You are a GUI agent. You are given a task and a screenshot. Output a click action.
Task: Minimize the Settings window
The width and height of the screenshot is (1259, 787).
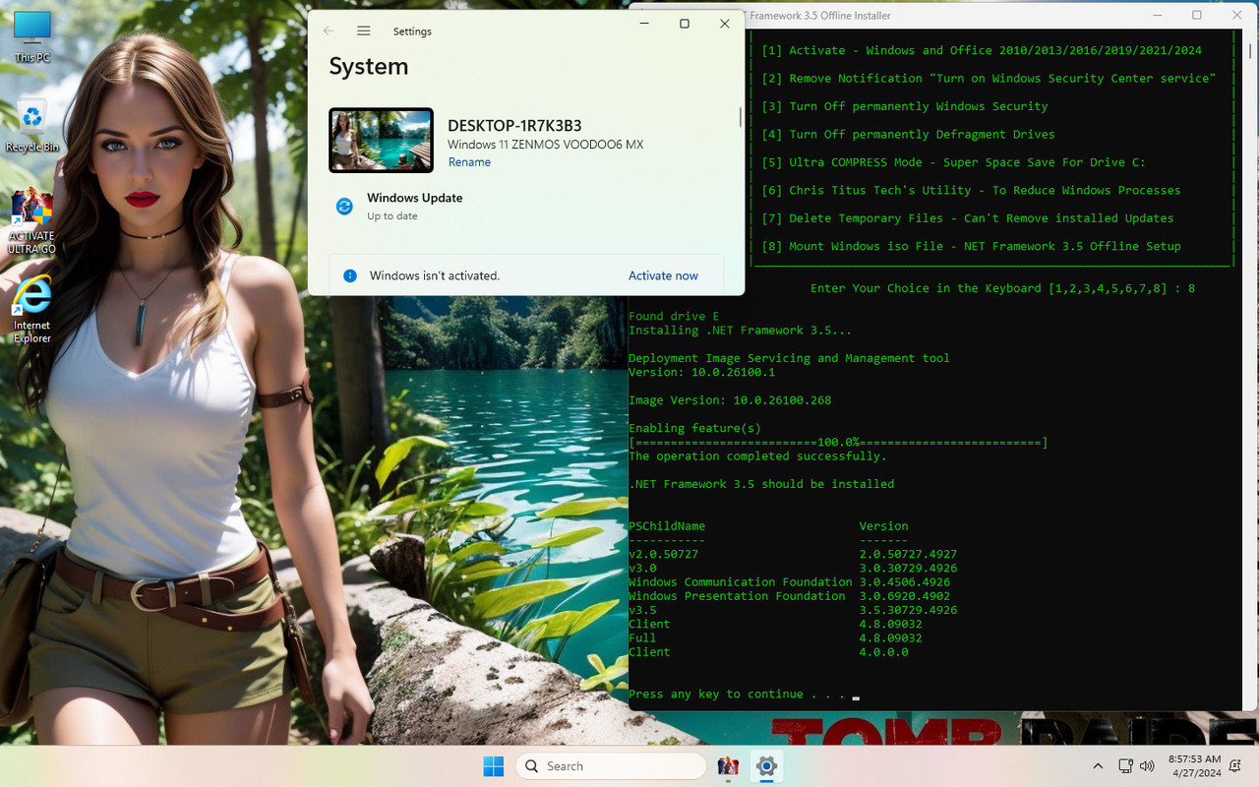click(644, 24)
